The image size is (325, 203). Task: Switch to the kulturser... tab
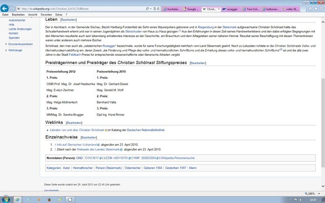point(271,9)
